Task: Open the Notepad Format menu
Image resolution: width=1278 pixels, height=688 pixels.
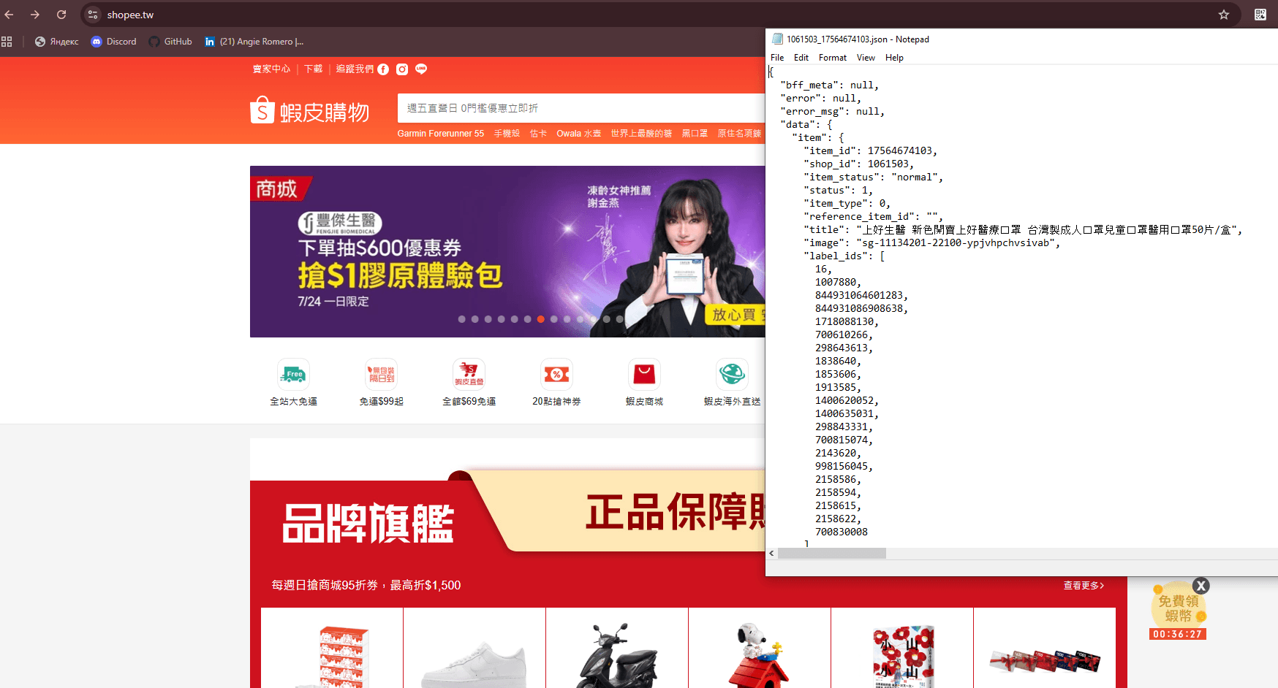Action: [833, 58]
